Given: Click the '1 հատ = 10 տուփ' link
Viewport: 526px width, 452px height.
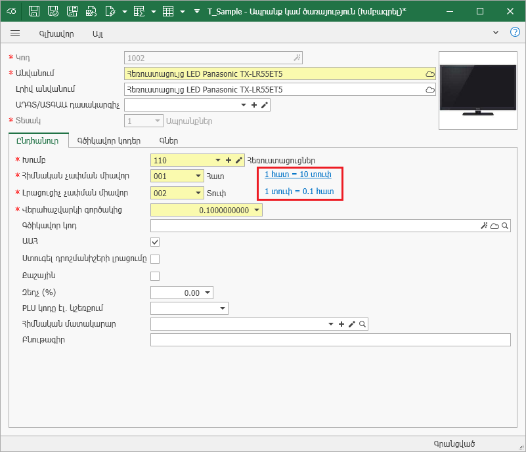Looking at the screenshot, I should pyautogui.click(x=298, y=175).
